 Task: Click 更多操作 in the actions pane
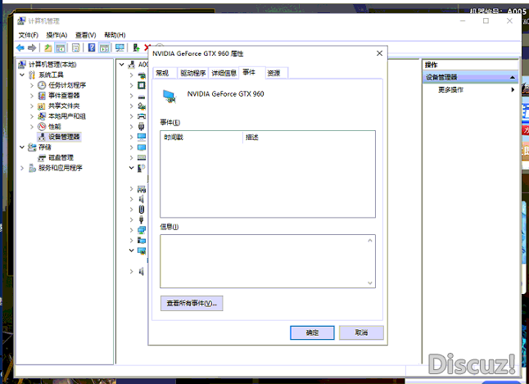coord(450,90)
